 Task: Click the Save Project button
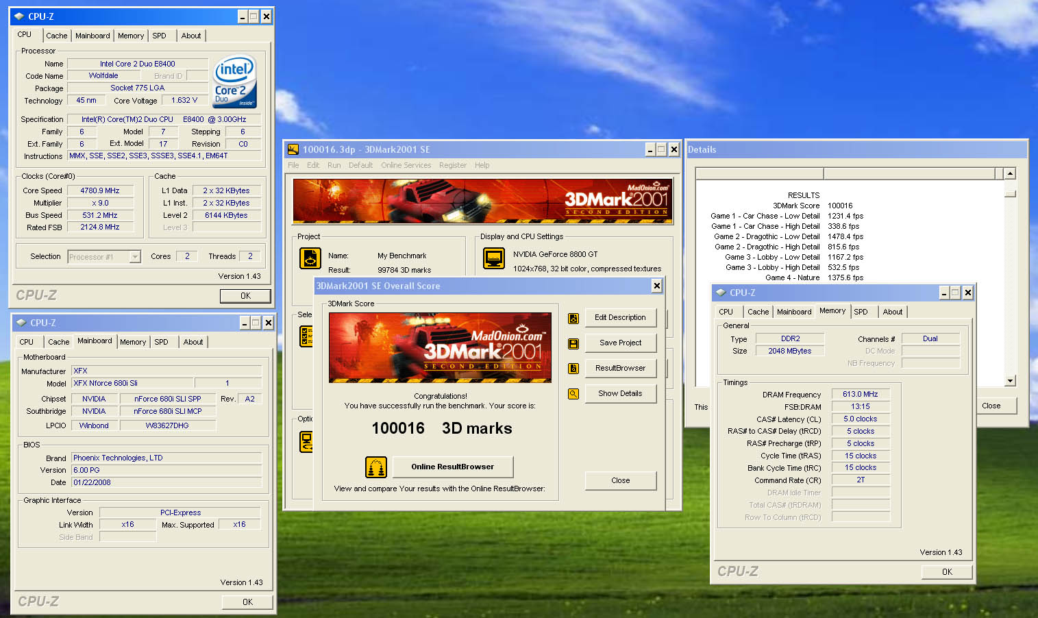click(621, 343)
